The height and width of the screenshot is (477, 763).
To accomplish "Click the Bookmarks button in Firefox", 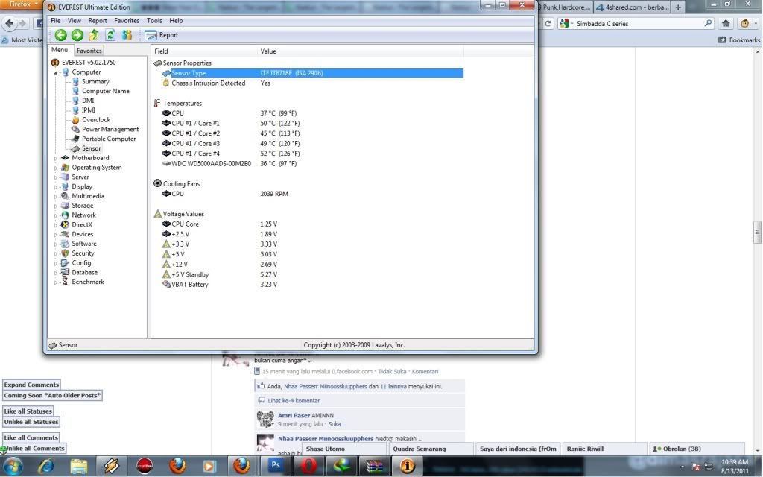I will (x=739, y=40).
